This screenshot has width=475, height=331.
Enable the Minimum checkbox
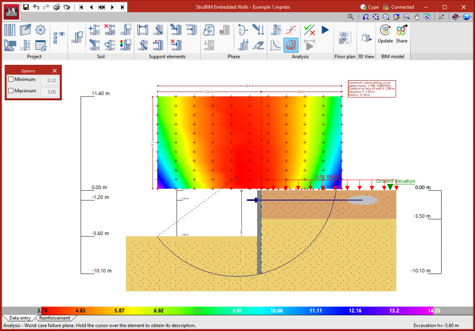(11, 80)
